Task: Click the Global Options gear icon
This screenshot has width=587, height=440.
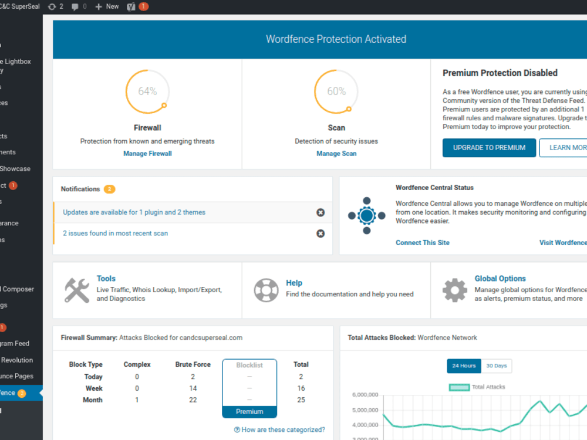Action: coord(455,290)
